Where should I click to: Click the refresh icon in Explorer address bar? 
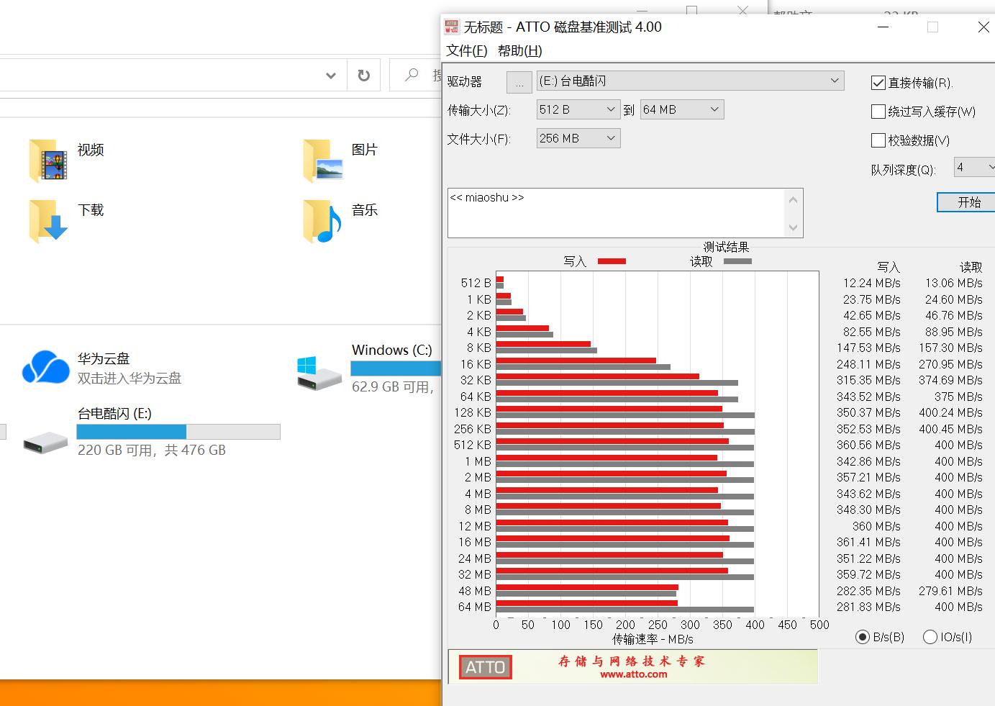[x=364, y=75]
